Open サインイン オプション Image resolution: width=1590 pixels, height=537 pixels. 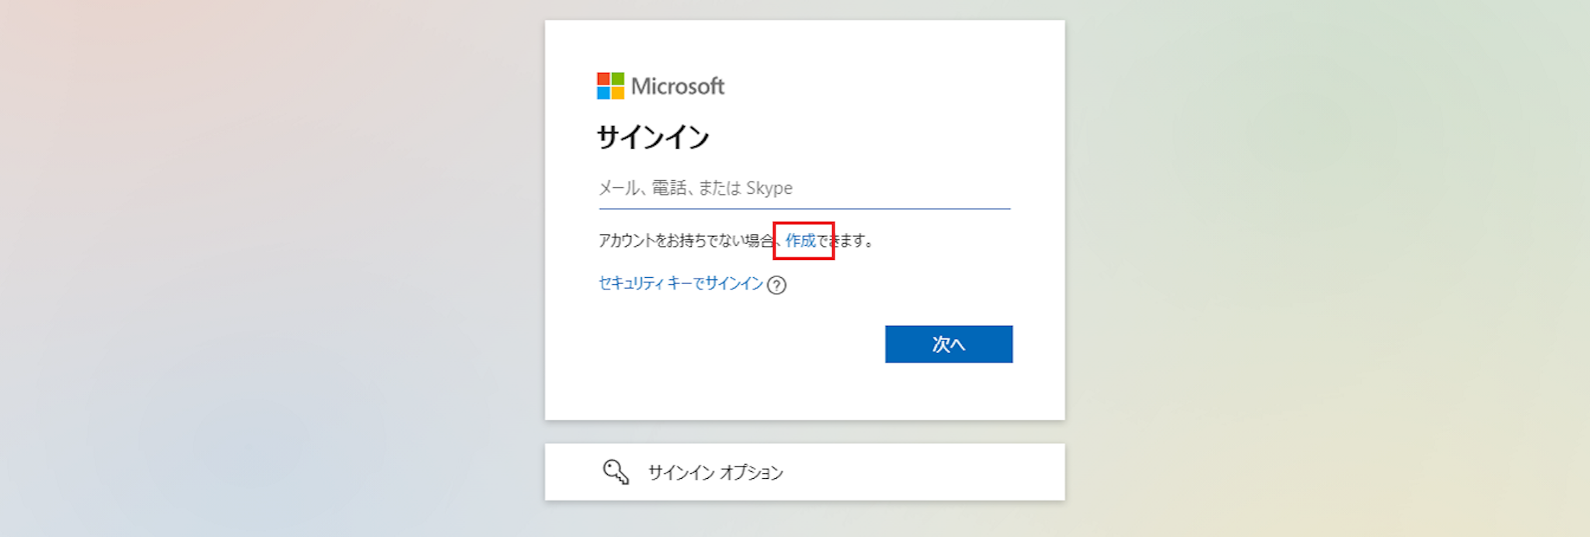(715, 472)
